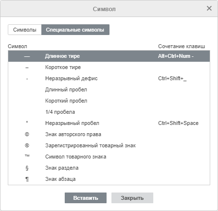Click the degree-like nonbreaking space symbol
Viewport: 218px width, 211px height.
27,122
